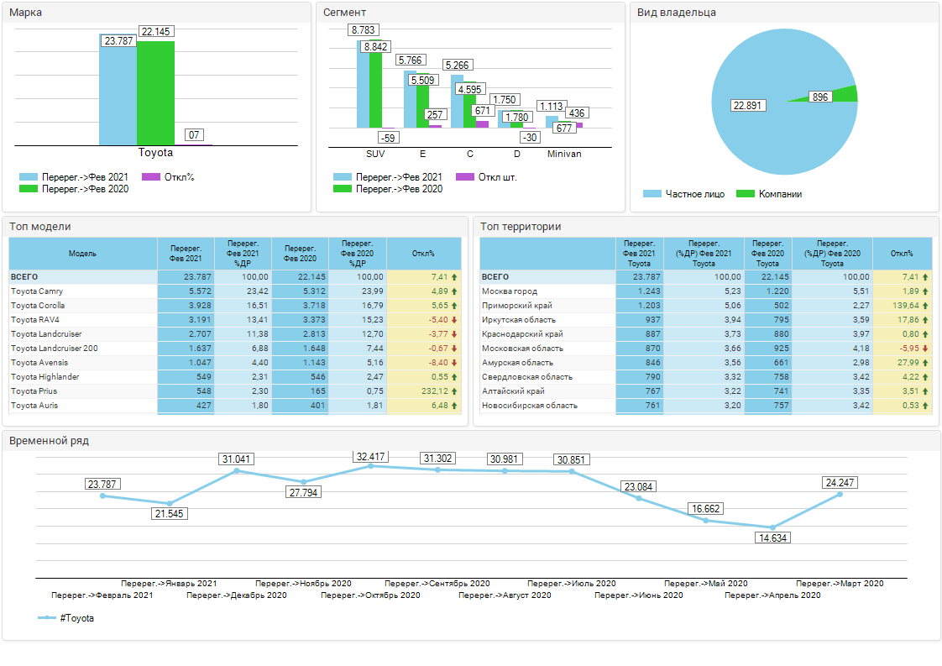Click the blue Частное лицо legend swatch
Screen dimensions: 942x666
point(652,194)
